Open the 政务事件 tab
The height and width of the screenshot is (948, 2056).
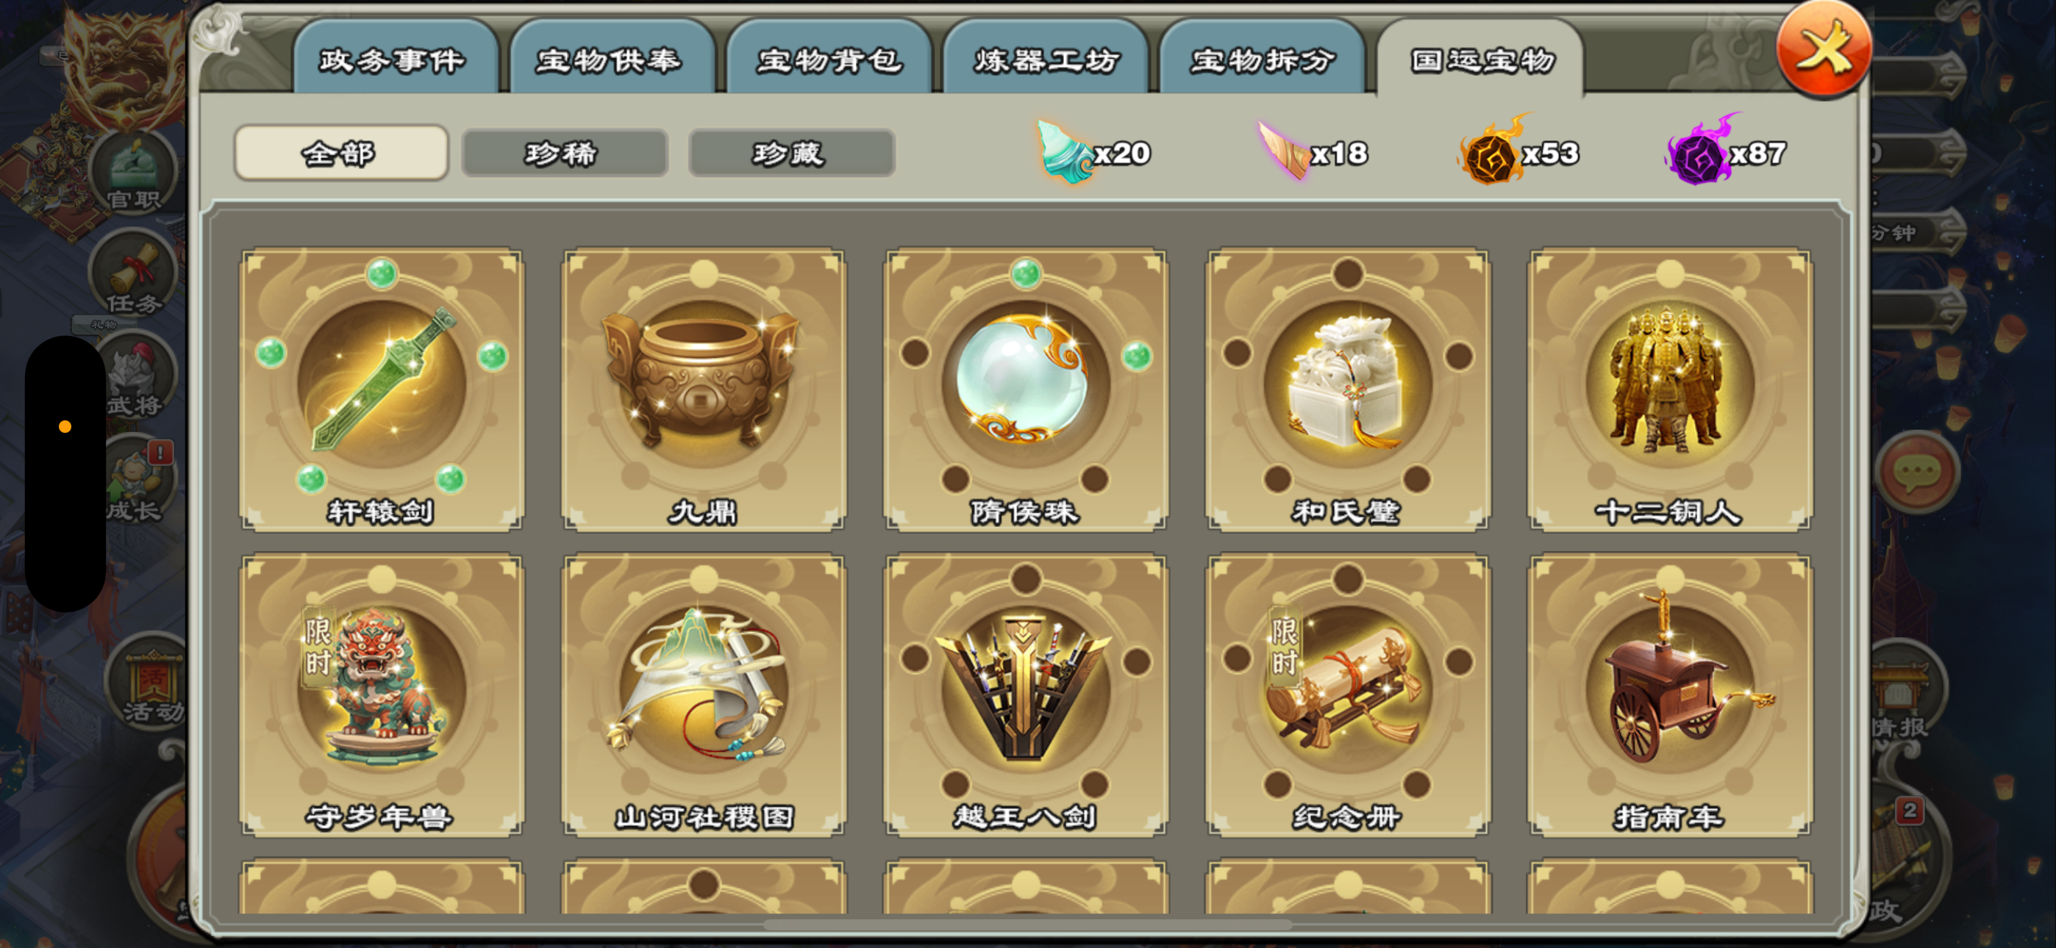(396, 58)
